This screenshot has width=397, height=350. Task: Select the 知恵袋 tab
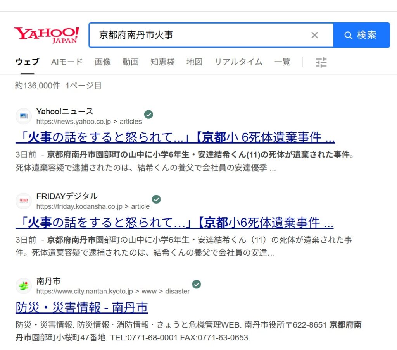162,62
